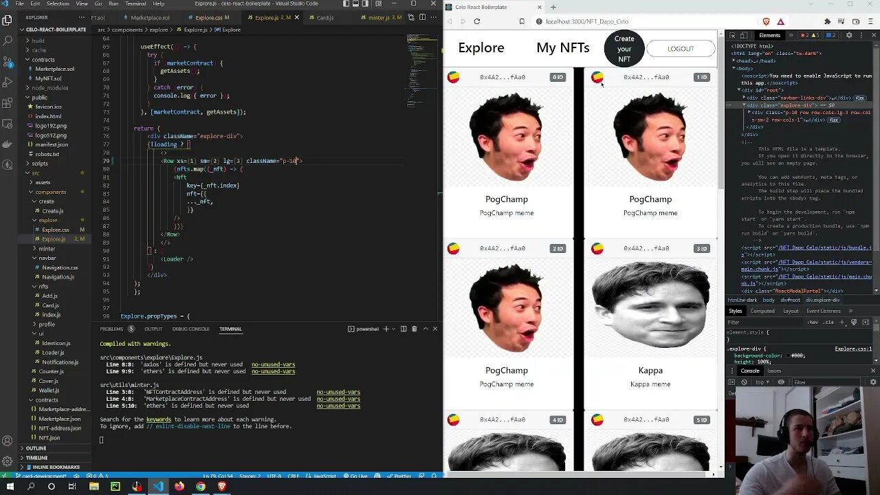
Task: Open the Explore page link
Action: (481, 47)
